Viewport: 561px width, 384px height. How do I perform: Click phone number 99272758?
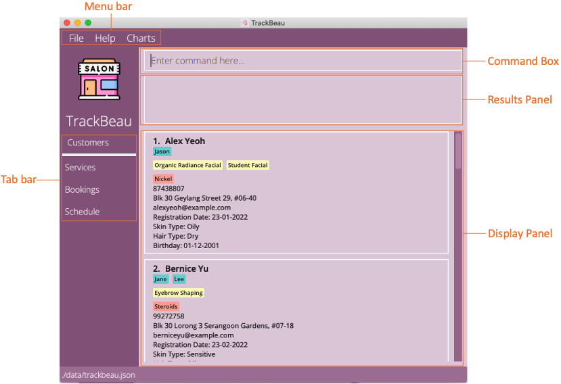click(169, 316)
